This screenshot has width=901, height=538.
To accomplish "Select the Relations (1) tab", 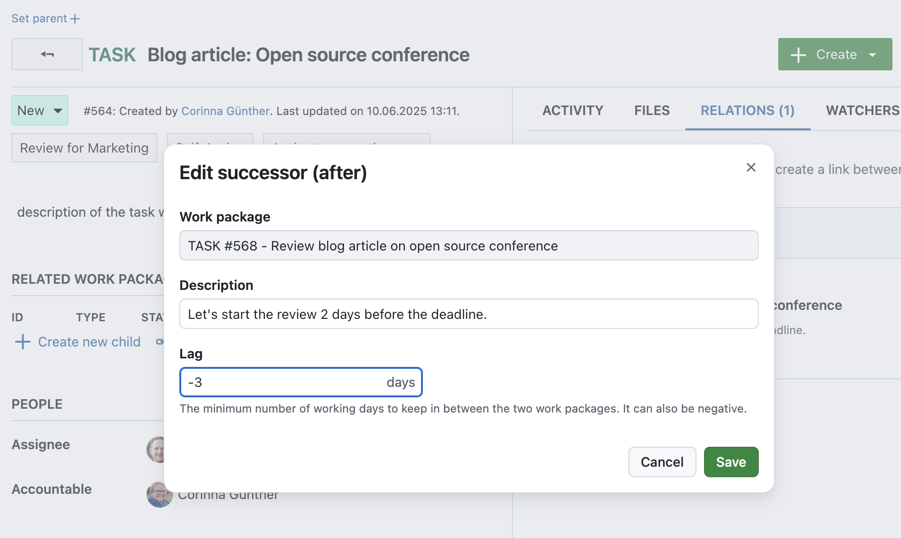I will coord(747,110).
